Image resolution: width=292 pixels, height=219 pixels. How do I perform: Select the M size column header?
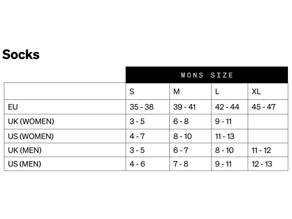click(x=190, y=92)
